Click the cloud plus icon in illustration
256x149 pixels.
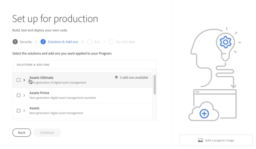(x=204, y=113)
